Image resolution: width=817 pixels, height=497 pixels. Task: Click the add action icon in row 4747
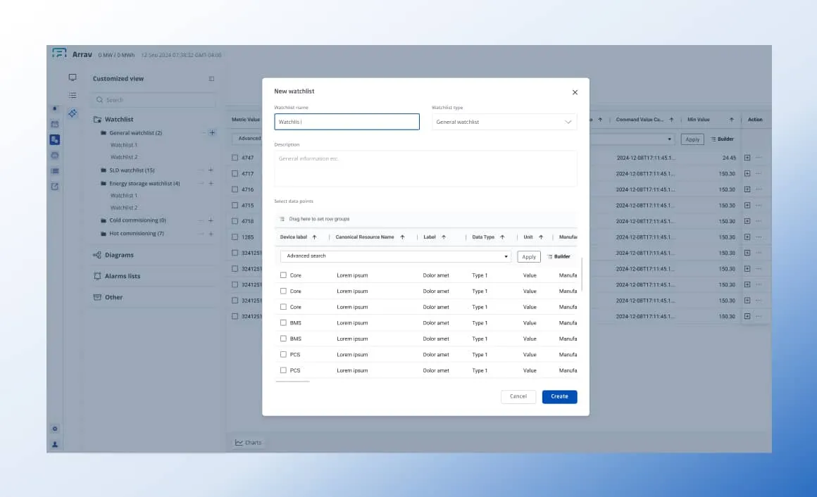[x=747, y=158]
